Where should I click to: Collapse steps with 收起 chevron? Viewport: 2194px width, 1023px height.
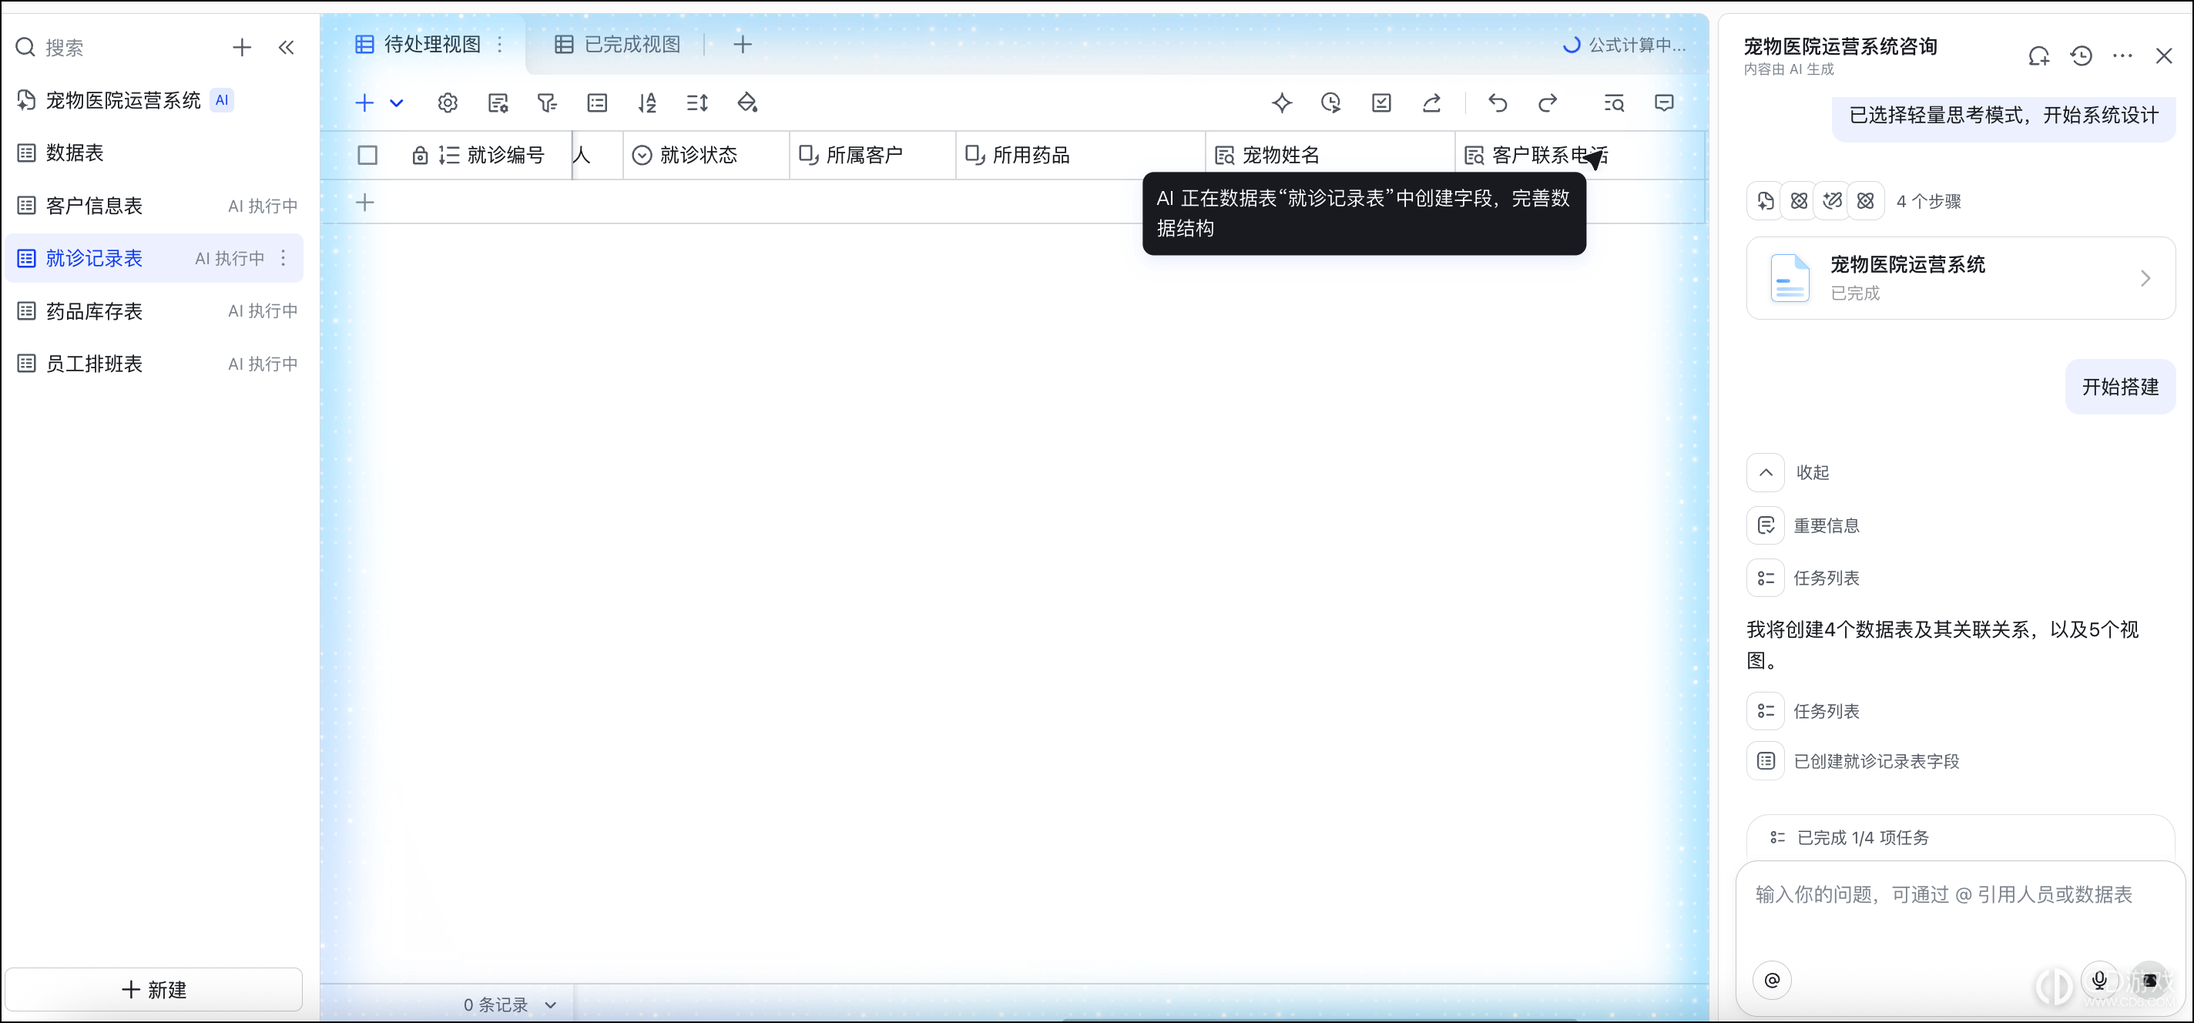tap(1766, 473)
